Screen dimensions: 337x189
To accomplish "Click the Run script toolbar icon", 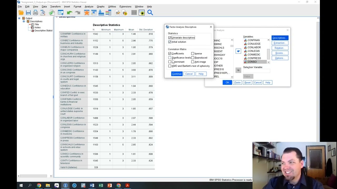I will coord(125,13).
